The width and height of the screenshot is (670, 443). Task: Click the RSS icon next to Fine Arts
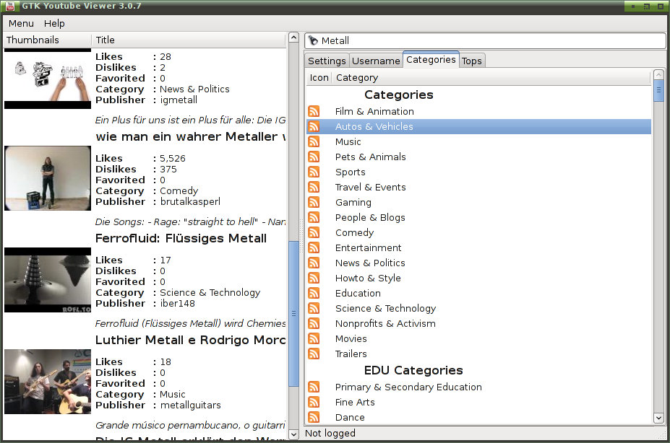[314, 402]
